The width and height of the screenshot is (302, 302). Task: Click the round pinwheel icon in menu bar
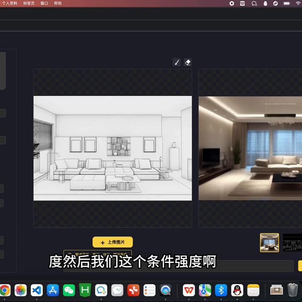tap(276, 3)
